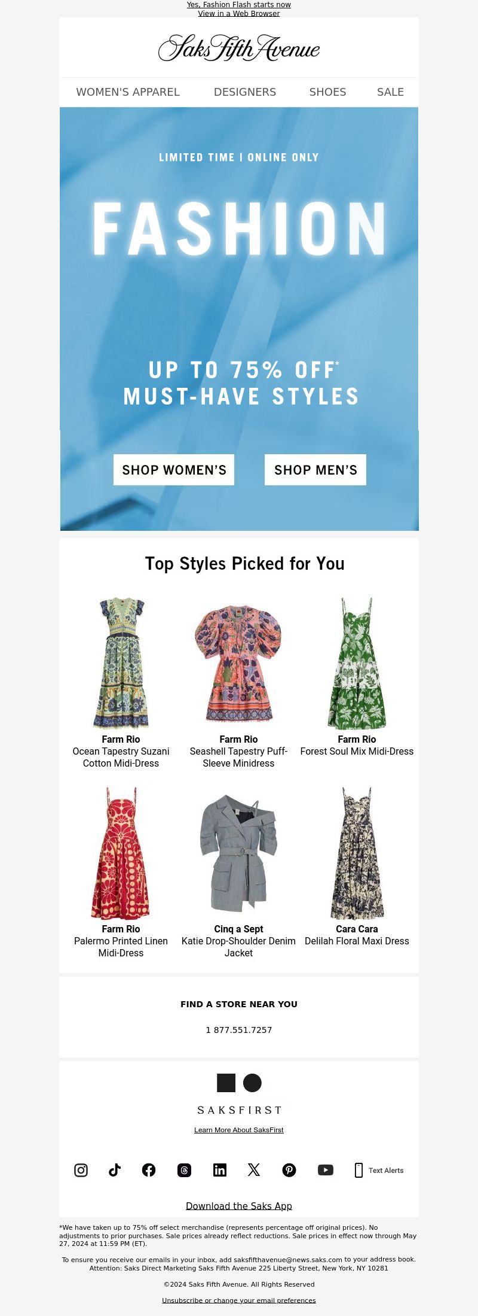Select the Sale menu item

pos(390,92)
